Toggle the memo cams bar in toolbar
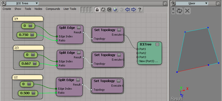 (86, 10)
